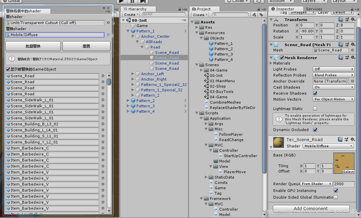
Task: Click the batch replace 批量替换 button
Action: coord(33,46)
